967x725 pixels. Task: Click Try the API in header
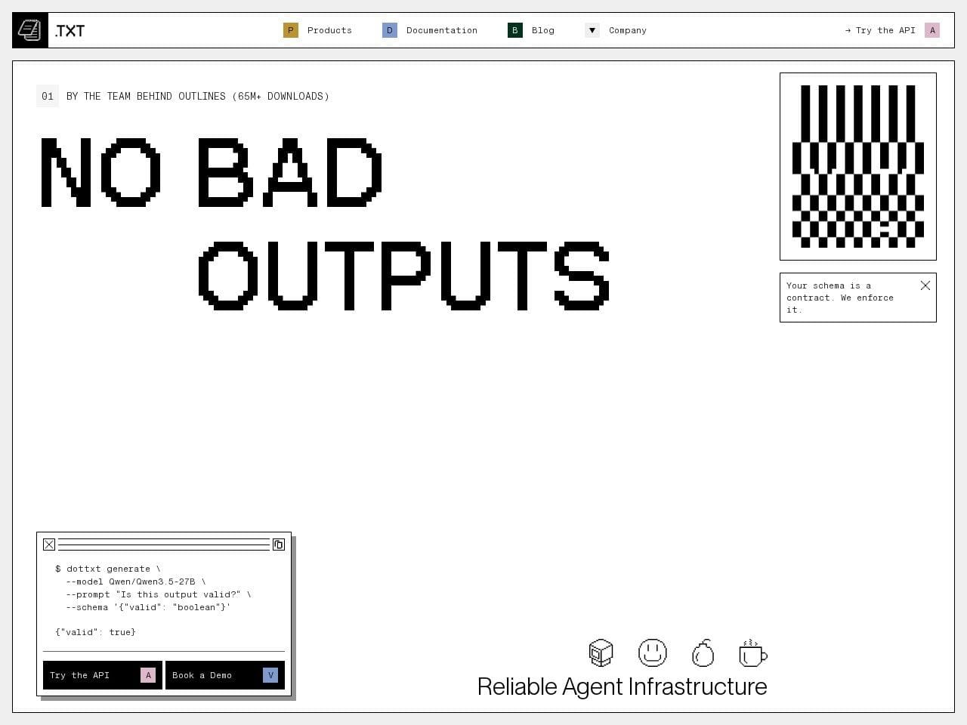click(892, 30)
